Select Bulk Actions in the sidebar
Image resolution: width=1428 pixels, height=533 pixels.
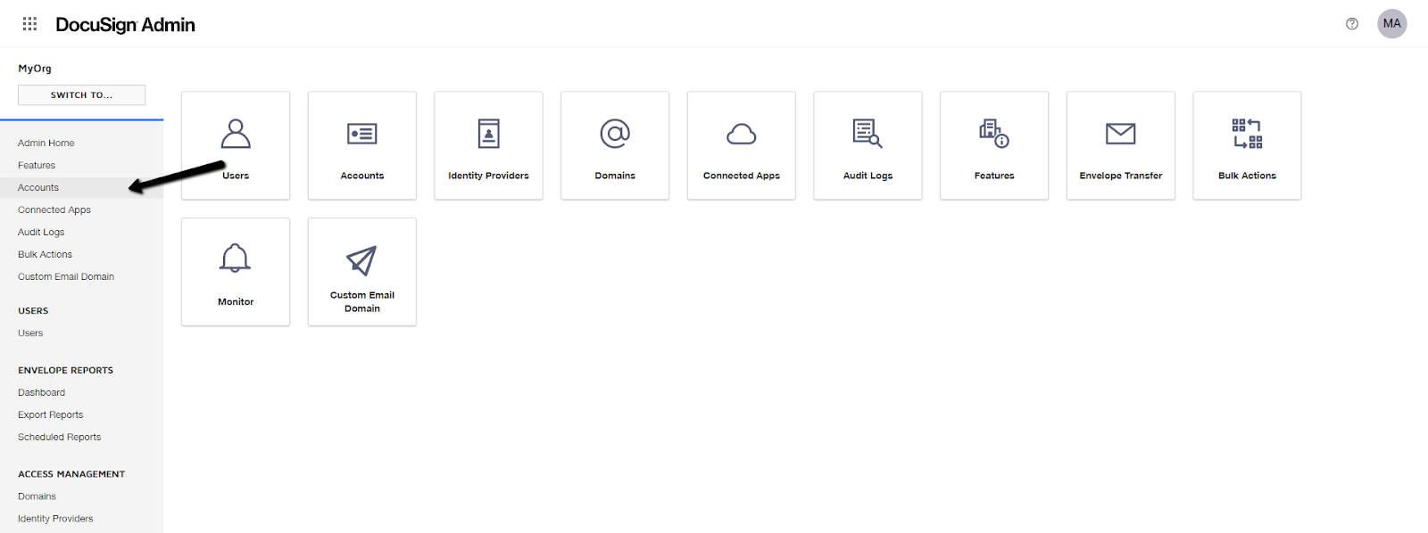point(45,254)
